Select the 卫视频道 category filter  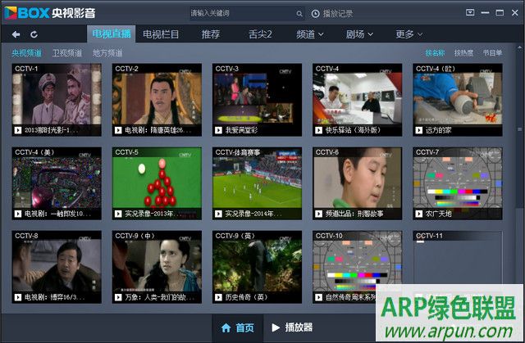[x=66, y=52]
